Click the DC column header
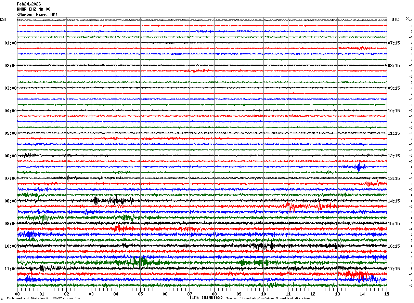 click(x=407, y=18)
